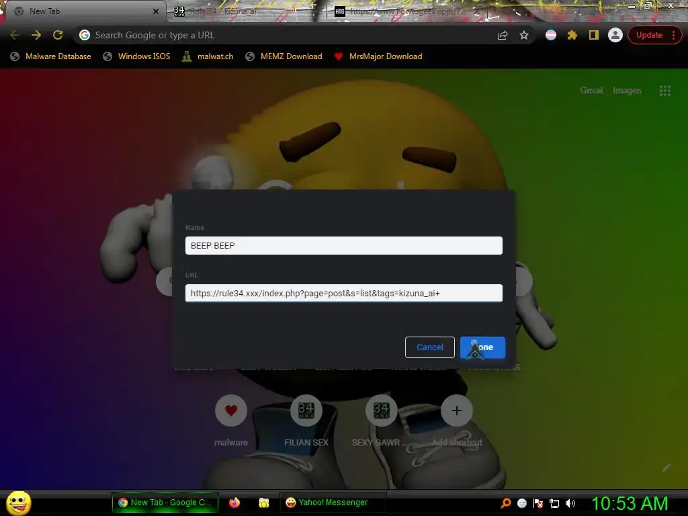Open the MEMZ Download bookmark
This screenshot has height=516, width=688.
pos(284,56)
